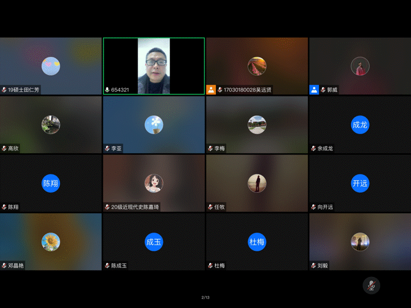
Task: Click the orange host badge beside 17030180028吴远贤
Action: 211,89
